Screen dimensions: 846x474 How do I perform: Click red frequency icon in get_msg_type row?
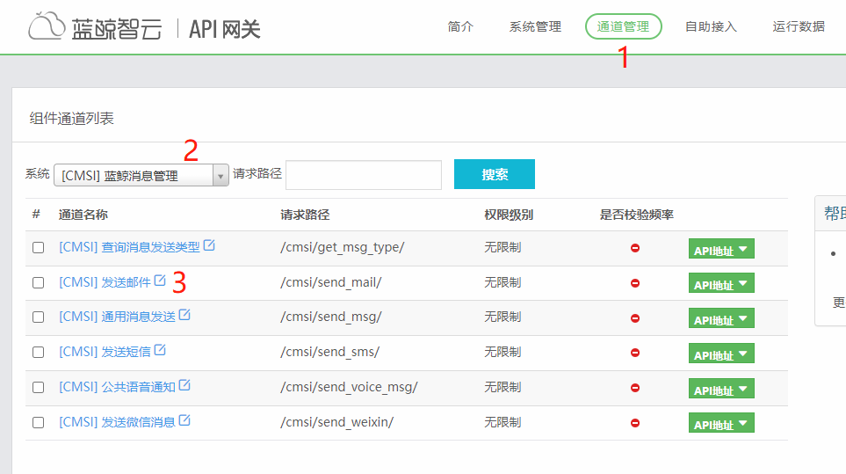click(635, 248)
